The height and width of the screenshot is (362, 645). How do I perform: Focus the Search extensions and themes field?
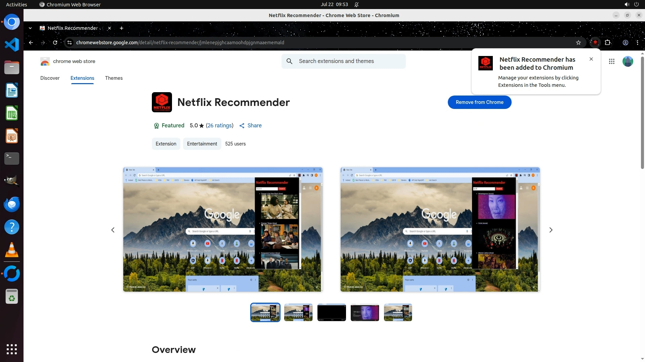[349, 61]
